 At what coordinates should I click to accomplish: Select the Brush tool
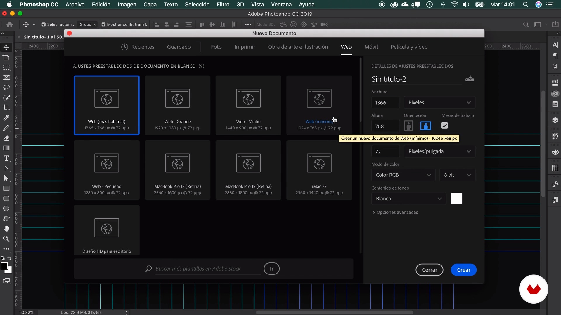click(x=6, y=128)
